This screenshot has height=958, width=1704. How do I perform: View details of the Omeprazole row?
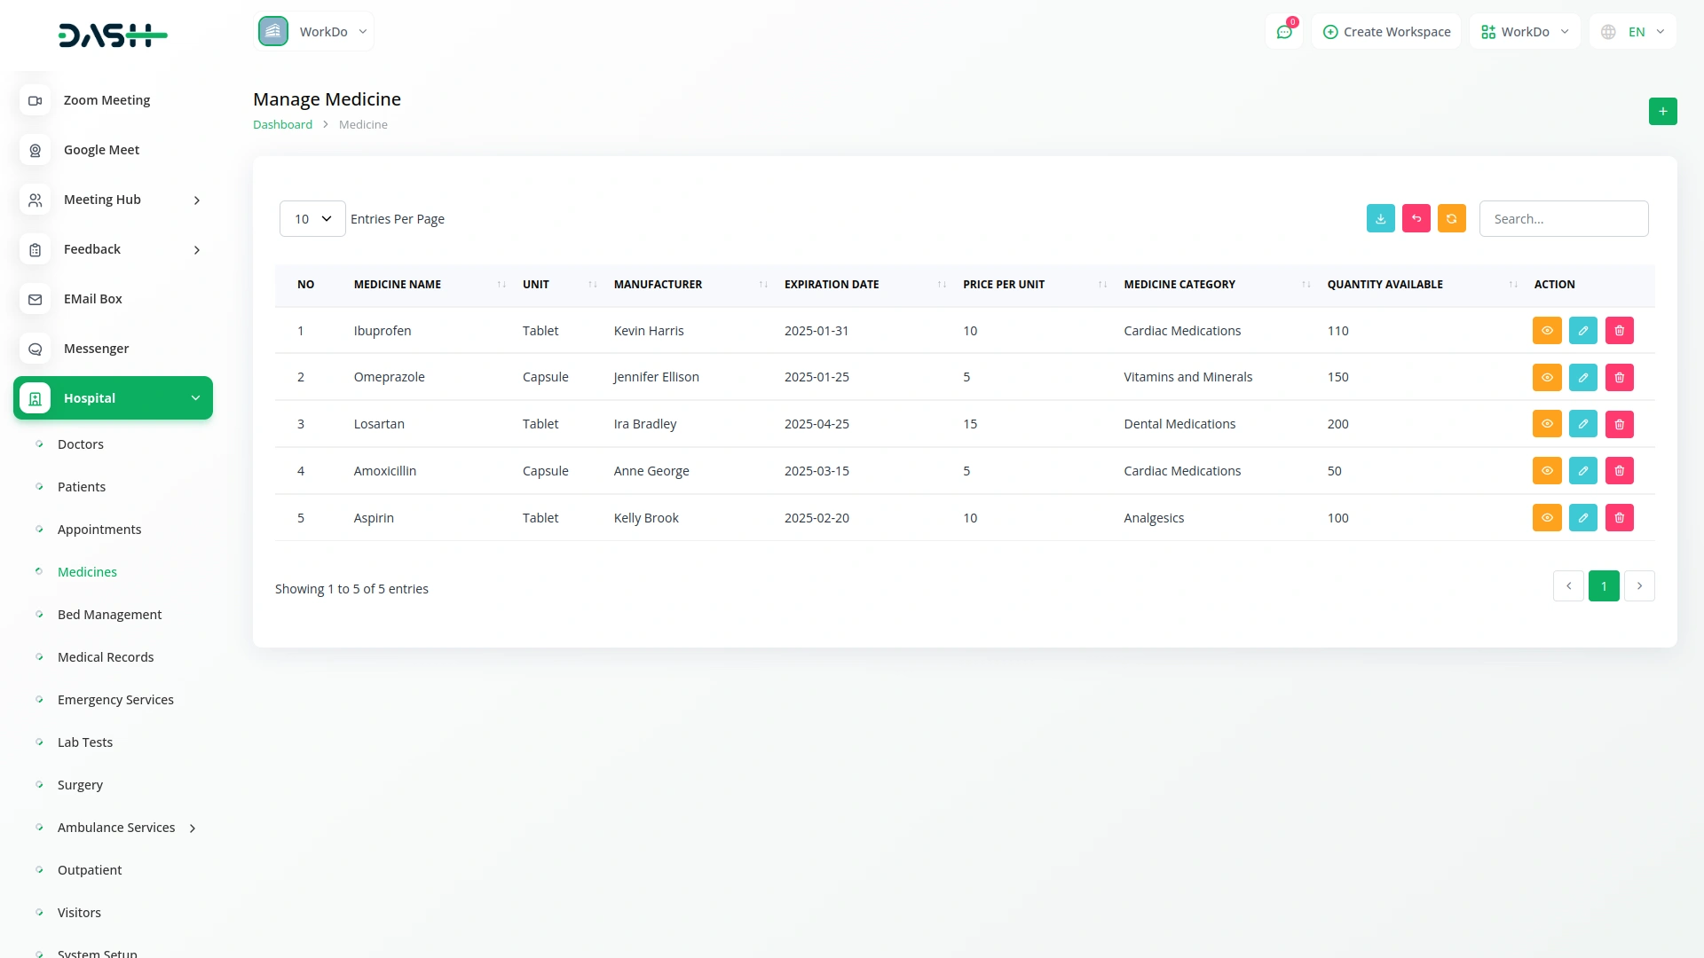1546,377
